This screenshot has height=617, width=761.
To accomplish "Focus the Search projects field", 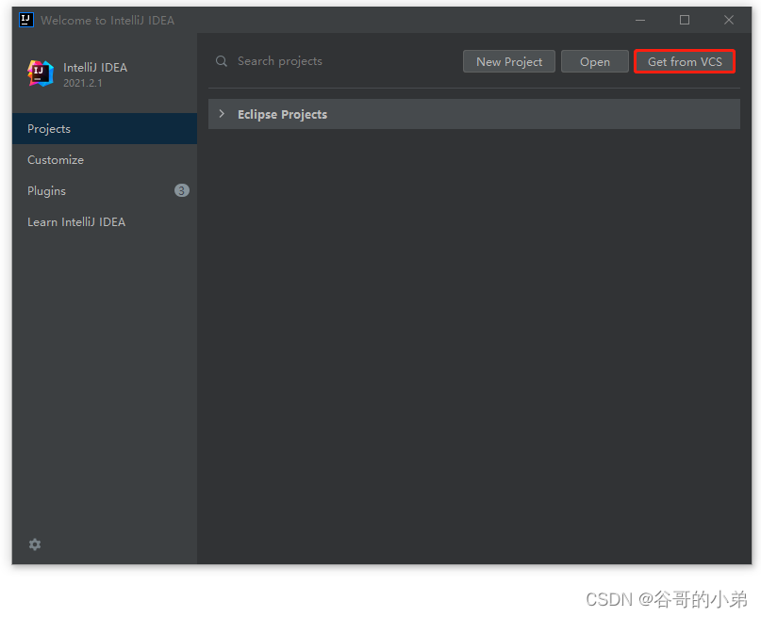I will [x=335, y=61].
